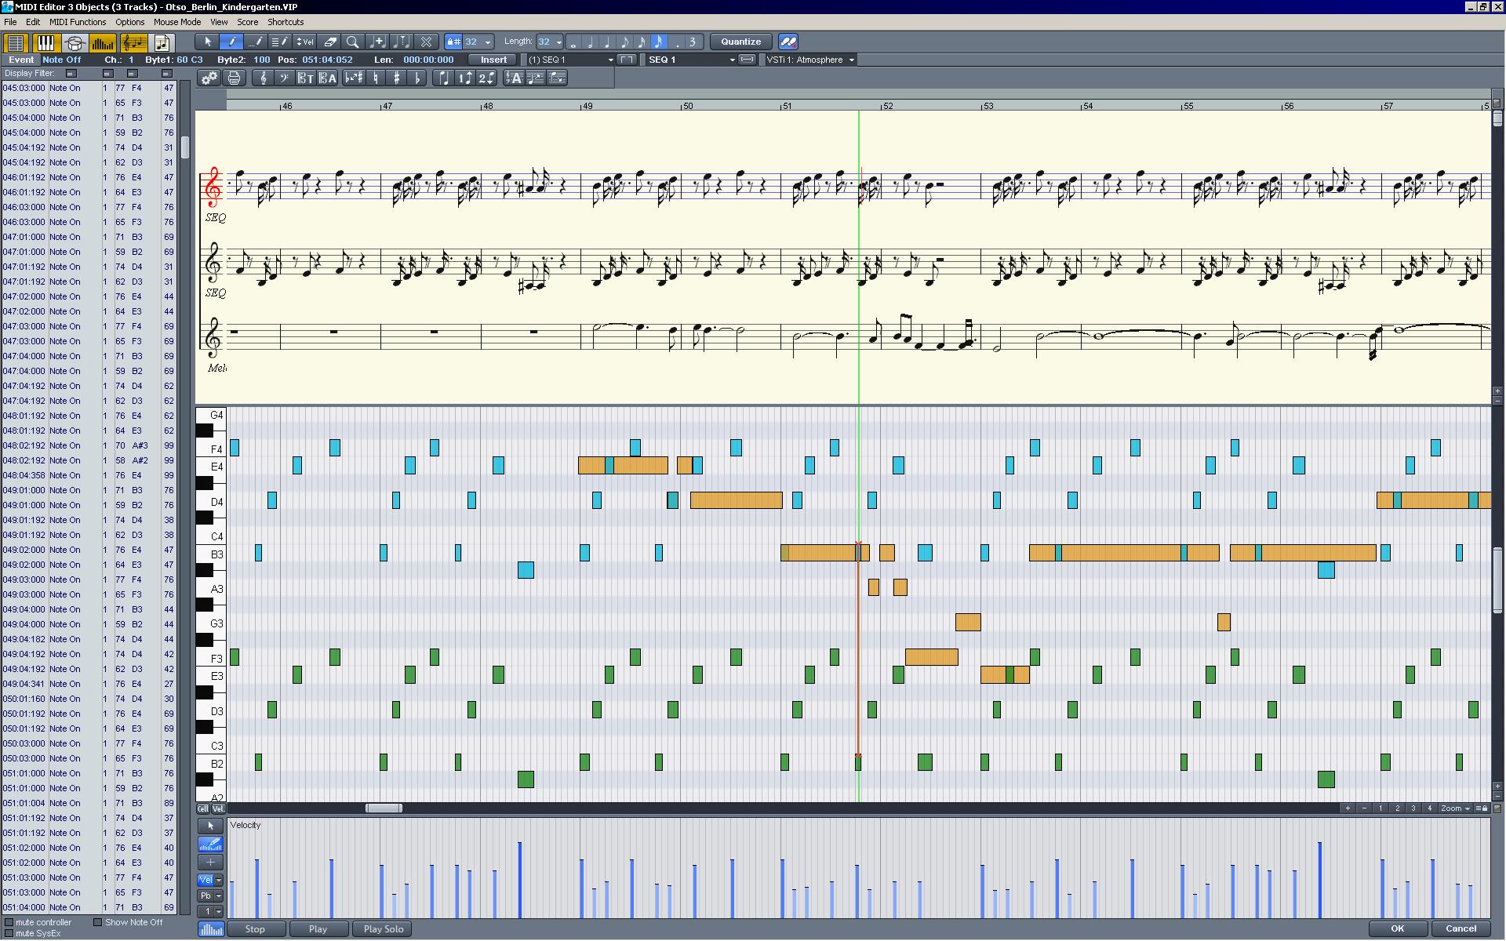
Task: Click the plus crosshair tool in controller lane
Action: (210, 863)
